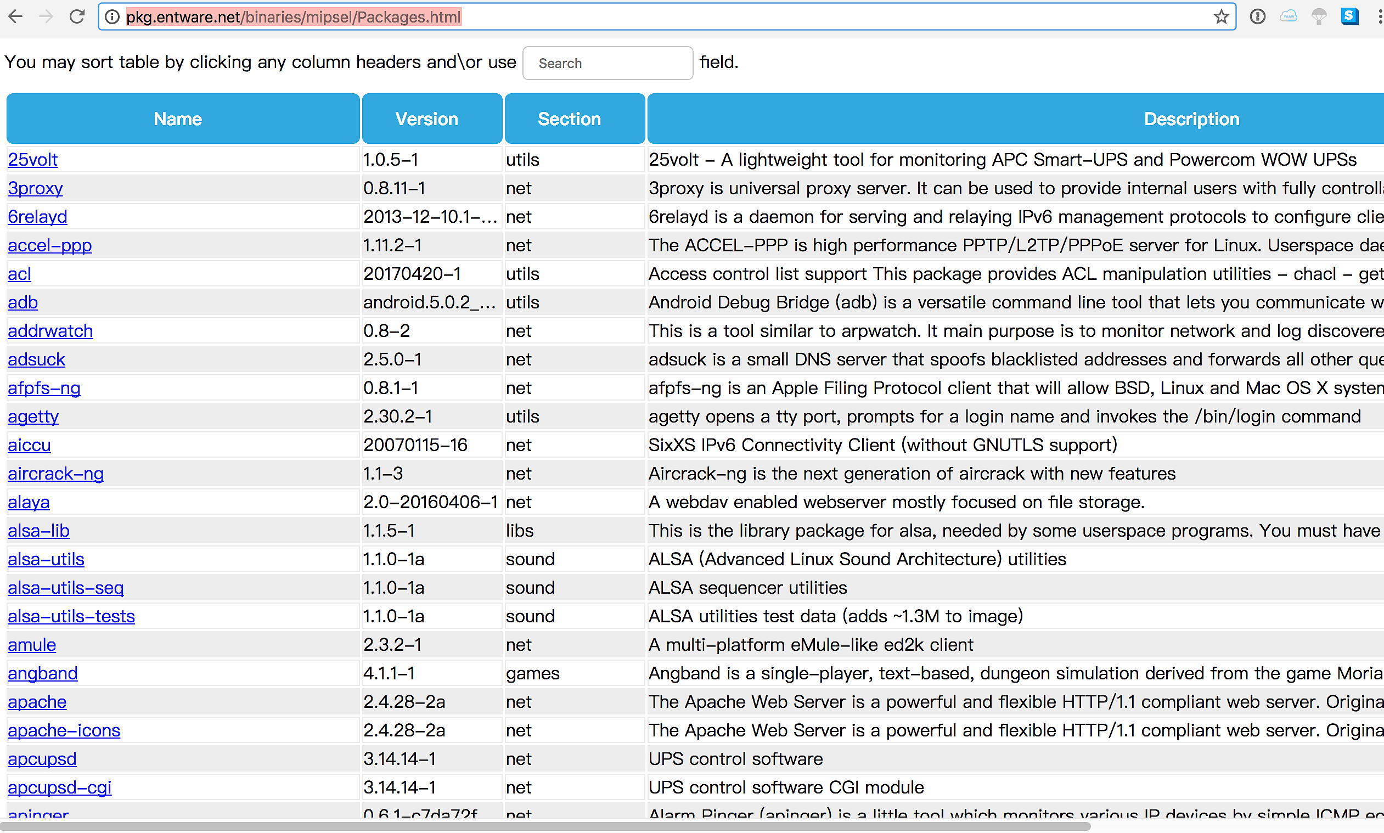Viewport: 1384px width, 833px height.
Task: Click the browser forward arrow
Action: [x=46, y=17]
